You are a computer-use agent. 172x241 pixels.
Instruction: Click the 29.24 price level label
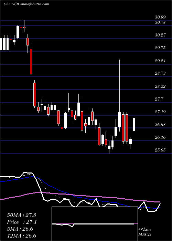click(160, 61)
